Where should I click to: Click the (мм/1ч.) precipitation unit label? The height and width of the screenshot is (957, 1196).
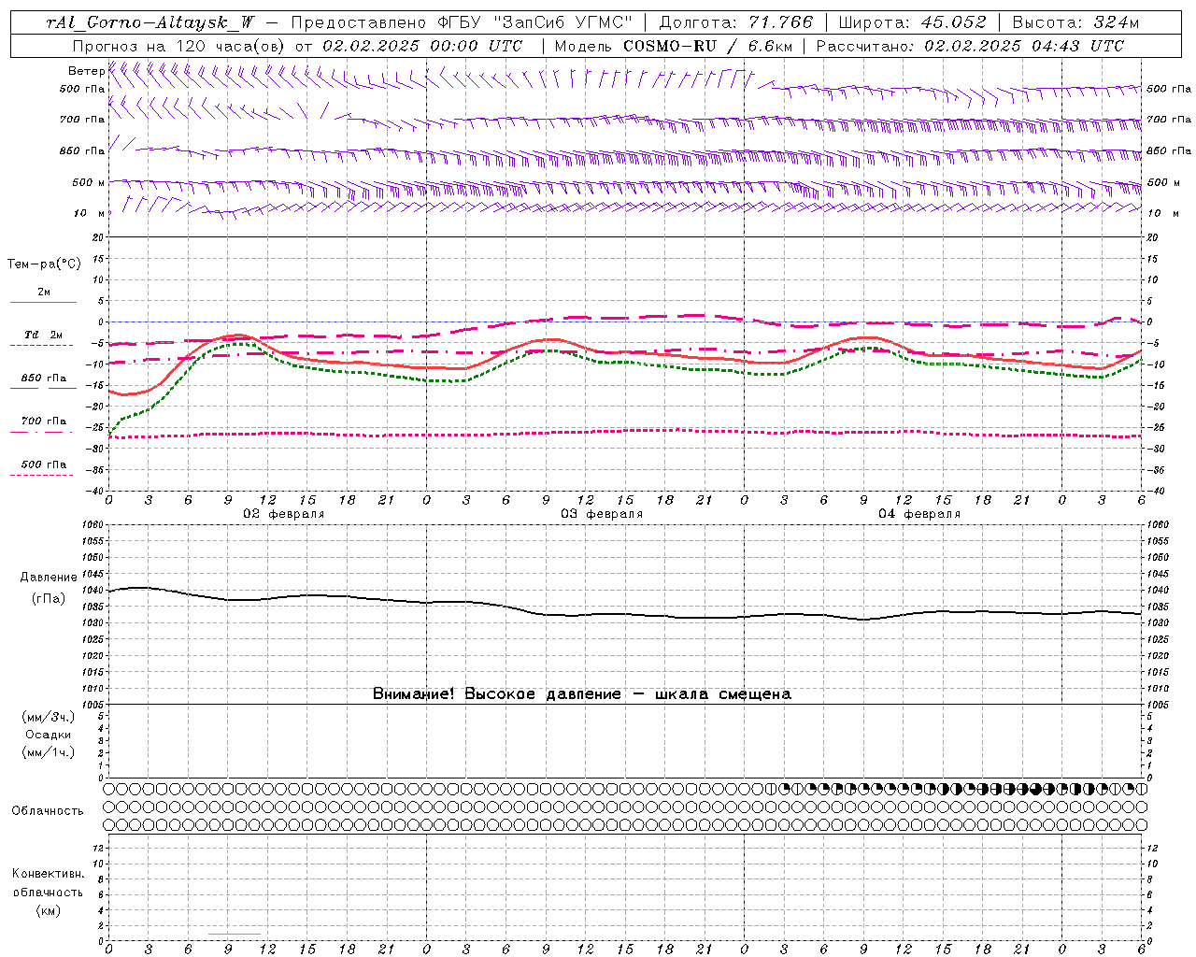(49, 752)
